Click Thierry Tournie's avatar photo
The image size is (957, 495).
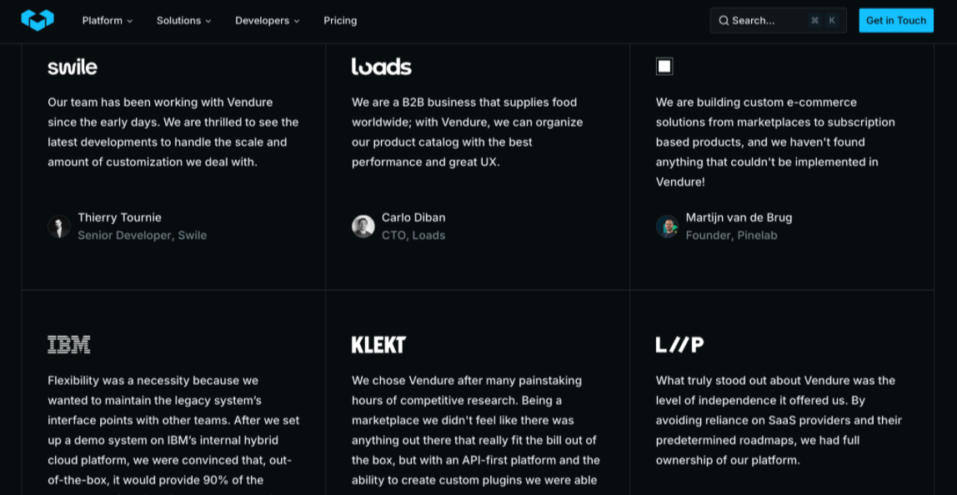(59, 226)
